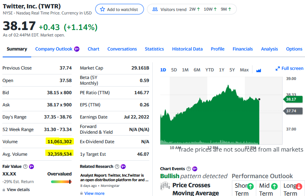
Task: Select the 1D chart range
Action: point(163,70)
